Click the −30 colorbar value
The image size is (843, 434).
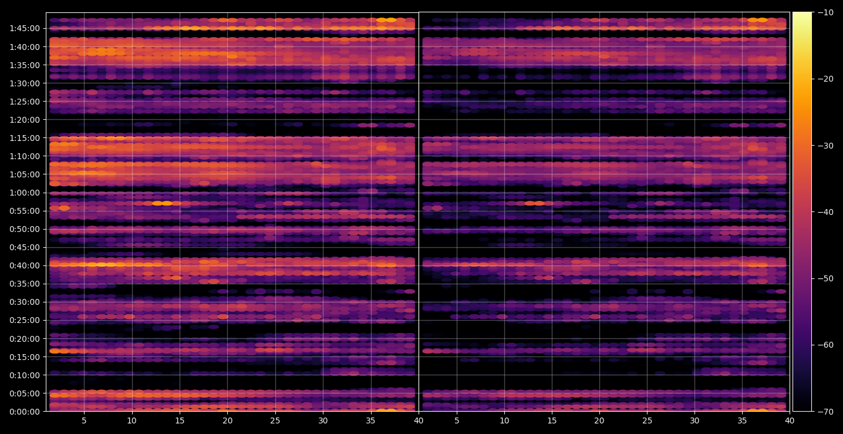[825, 146]
